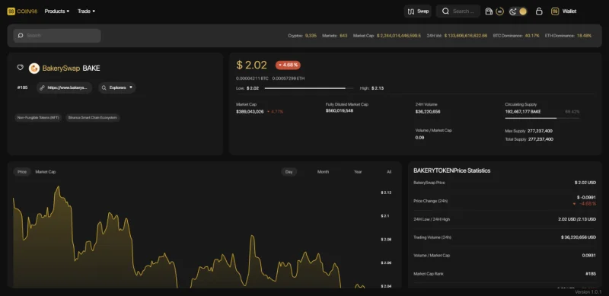Click the BAKERYTOKEN Price Statistics heading
Image resolution: width=609 pixels, height=296 pixels.
point(451,170)
